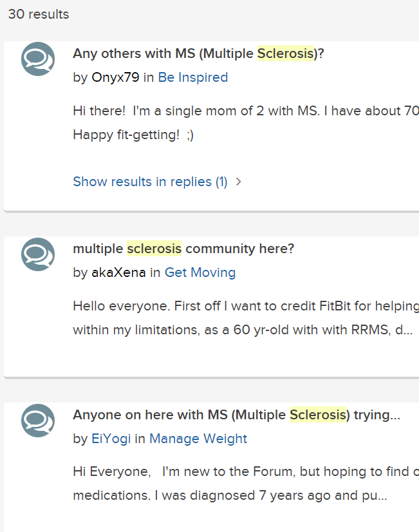Click the 'Hi there! I'm a single mom' snippet
Image resolution: width=419 pixels, height=532 pixels.
pyautogui.click(x=246, y=123)
